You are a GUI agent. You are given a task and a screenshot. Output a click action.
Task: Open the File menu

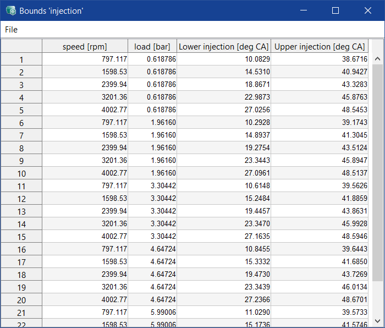point(11,30)
